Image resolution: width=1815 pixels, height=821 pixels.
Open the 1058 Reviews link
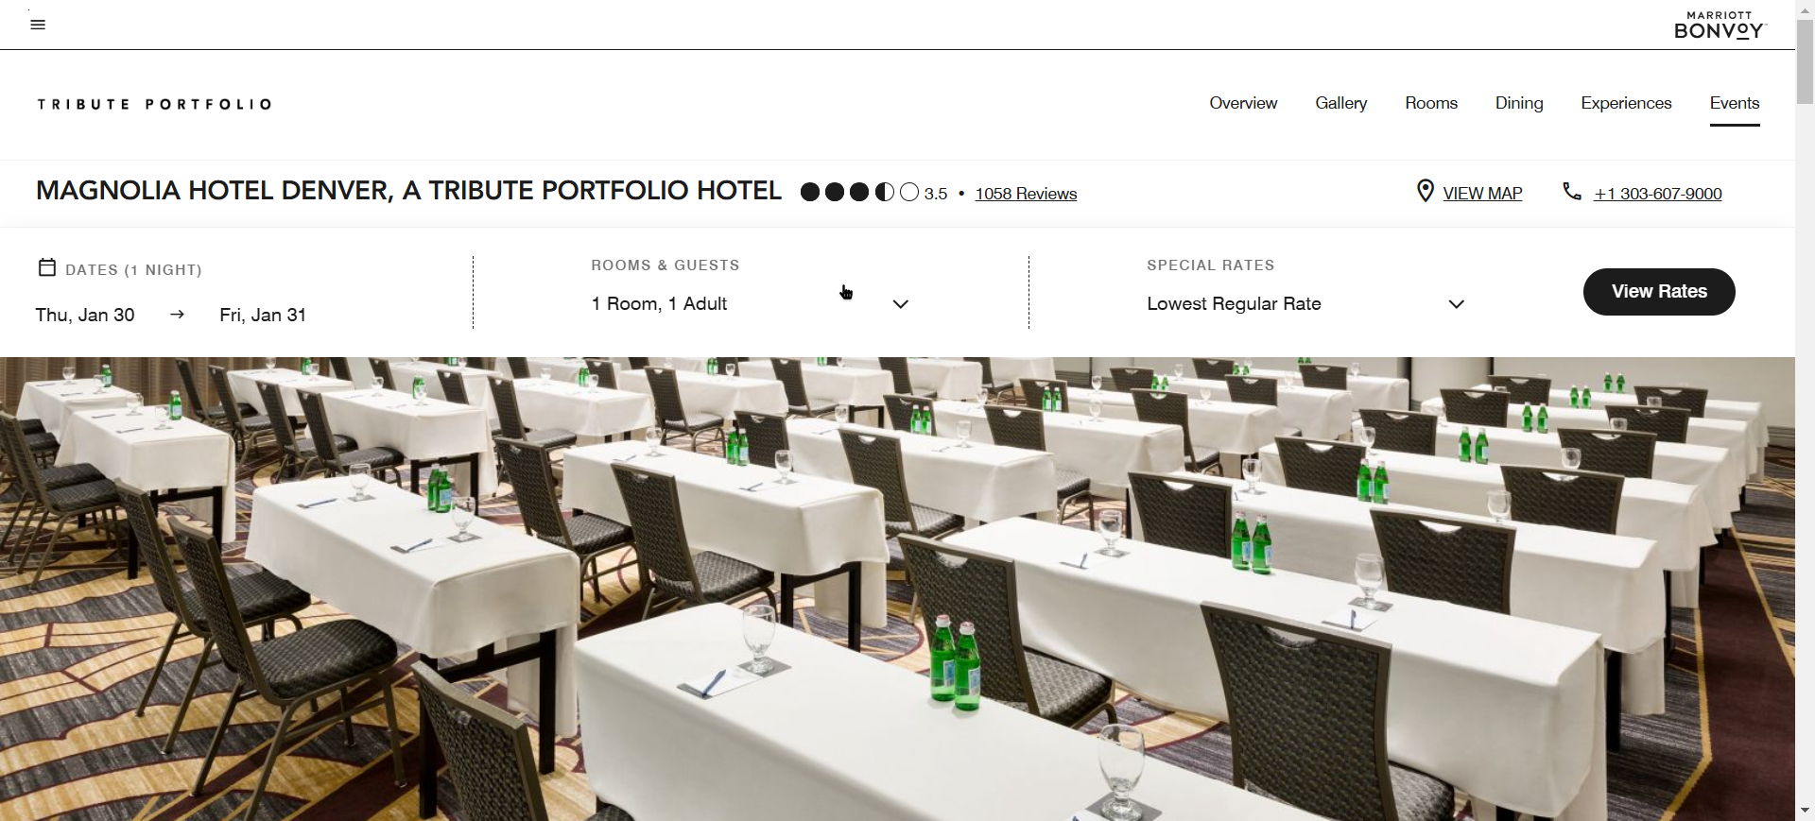[1026, 194]
